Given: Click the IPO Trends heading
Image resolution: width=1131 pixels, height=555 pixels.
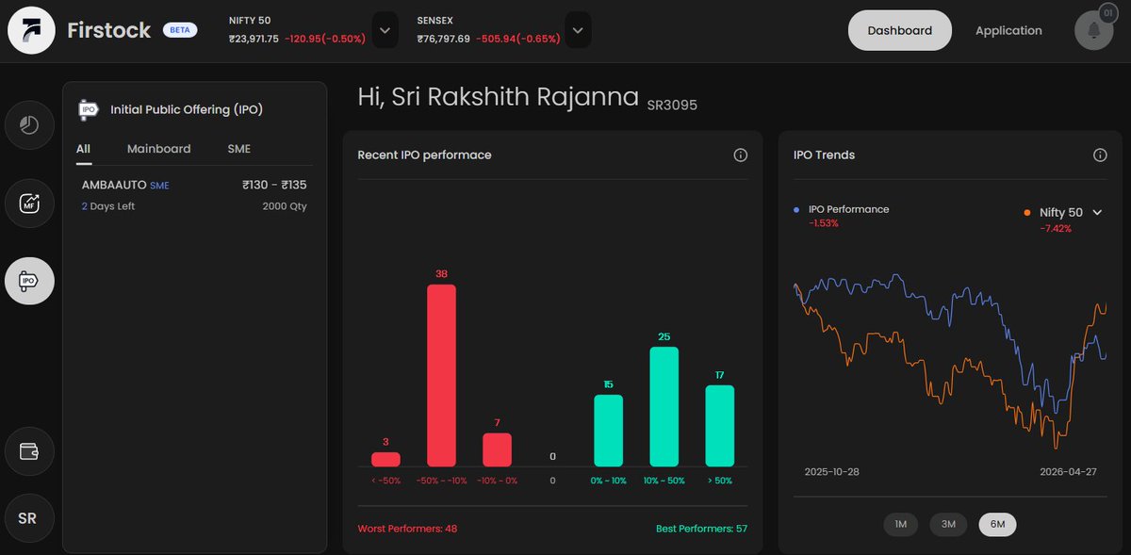Looking at the screenshot, I should (x=824, y=155).
